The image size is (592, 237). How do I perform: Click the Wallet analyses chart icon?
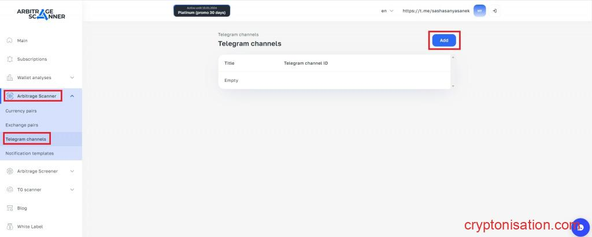pyautogui.click(x=10, y=77)
